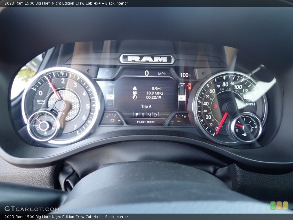Click the MPH label on speedometer dial

pos(250,104)
